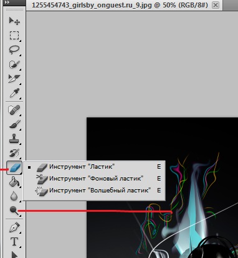
Task: Select the Eyedropper tool
Action: [14, 93]
